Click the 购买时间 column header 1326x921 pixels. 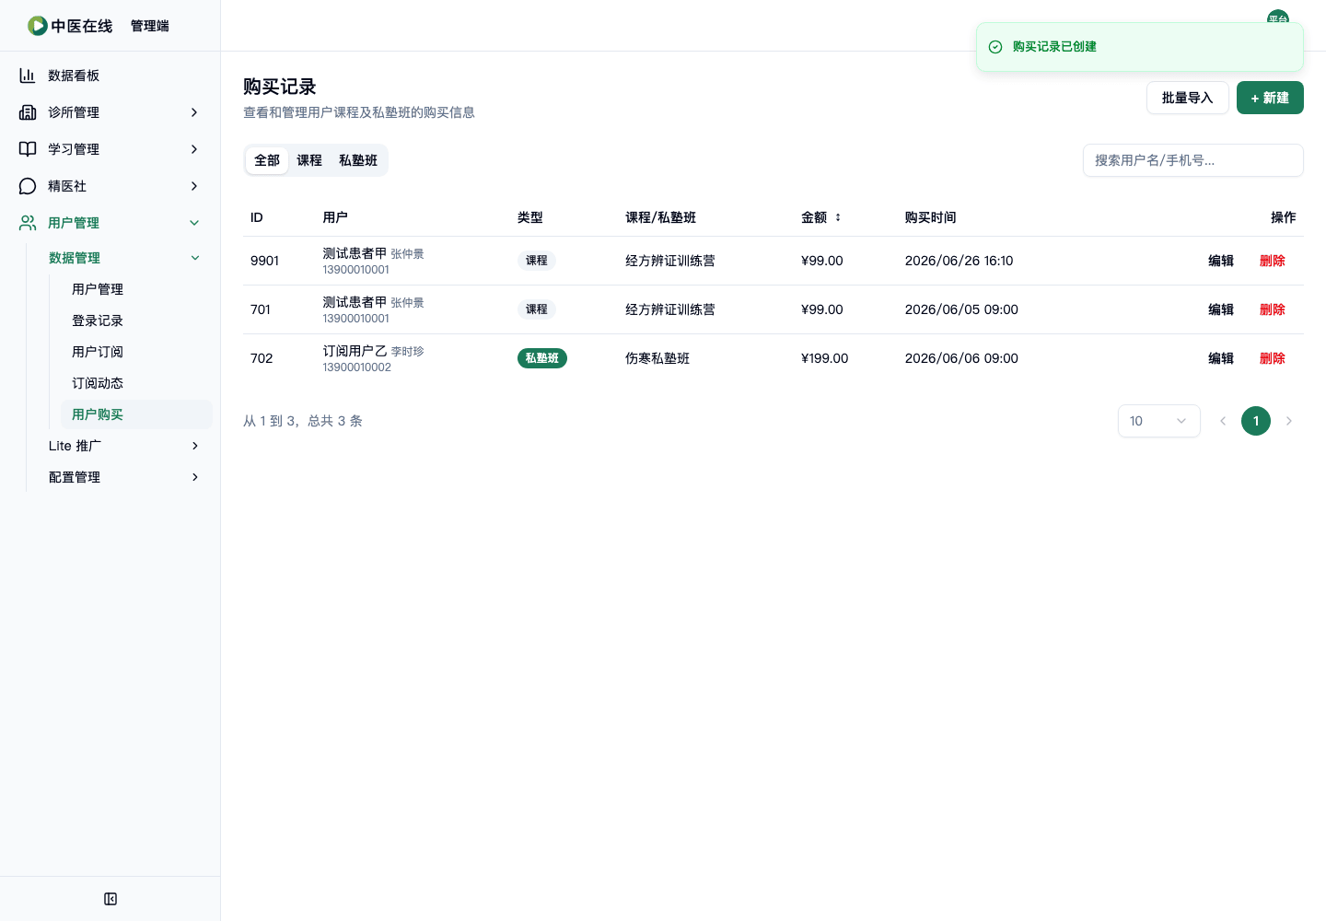(930, 217)
